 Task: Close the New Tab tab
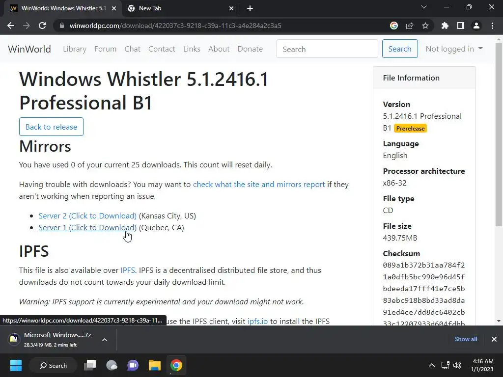point(231,8)
